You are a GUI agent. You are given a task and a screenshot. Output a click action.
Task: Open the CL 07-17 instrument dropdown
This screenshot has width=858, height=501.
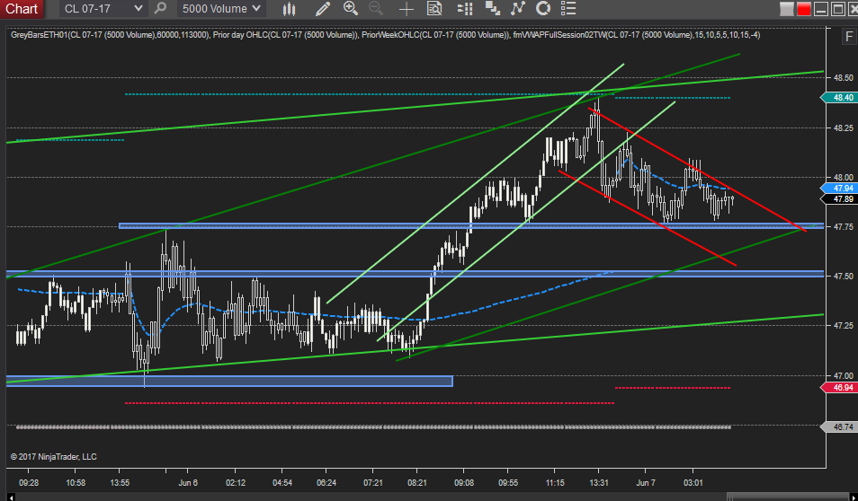(x=103, y=8)
